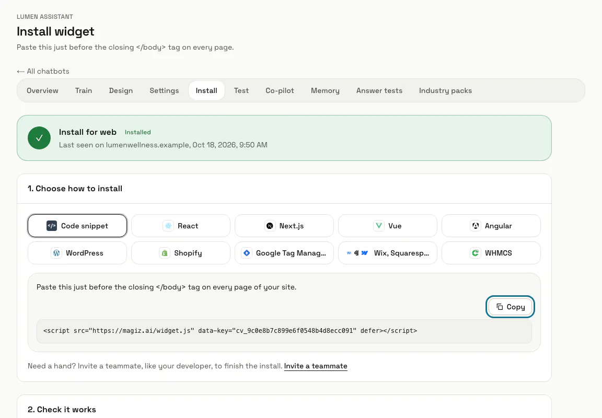Switch to the Train tab
This screenshot has height=418, width=602.
coord(84,90)
